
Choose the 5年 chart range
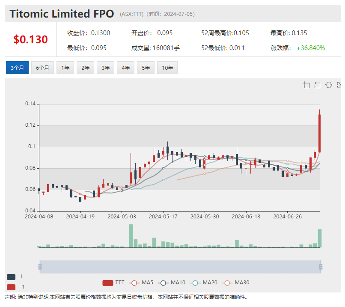[146, 68]
